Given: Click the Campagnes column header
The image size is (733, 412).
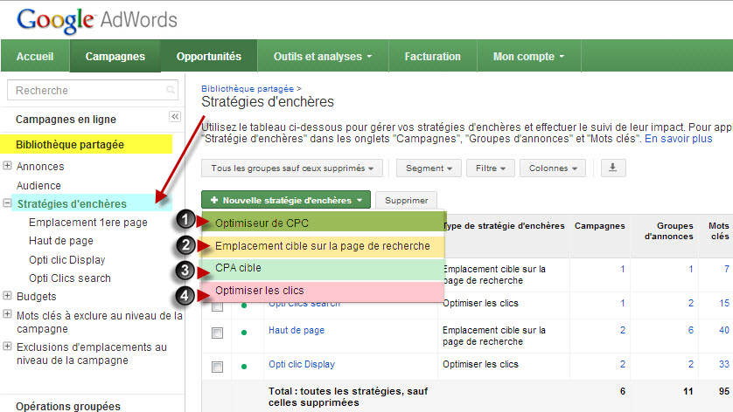Looking at the screenshot, I should point(600,226).
